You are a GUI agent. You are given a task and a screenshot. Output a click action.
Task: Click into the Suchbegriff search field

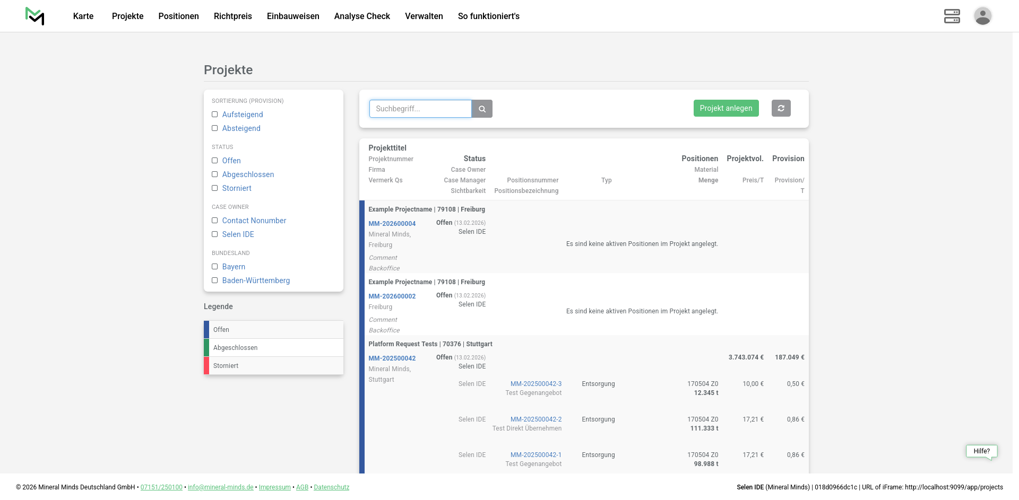pos(420,109)
